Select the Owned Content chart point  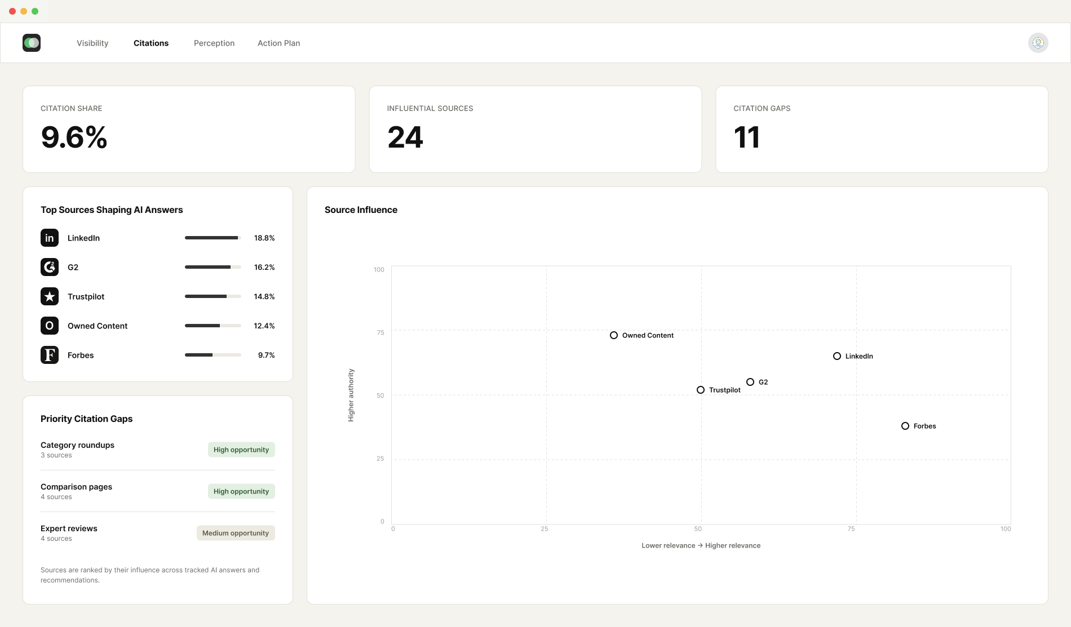[x=614, y=335]
